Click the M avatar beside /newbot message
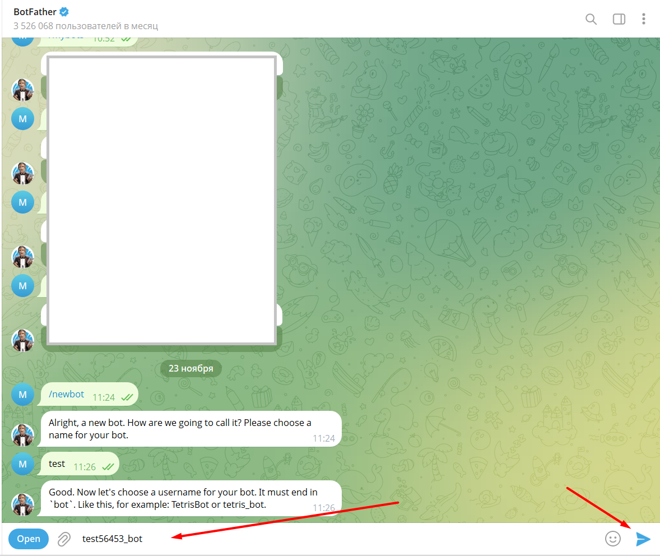This screenshot has height=556, width=660. coord(23,395)
